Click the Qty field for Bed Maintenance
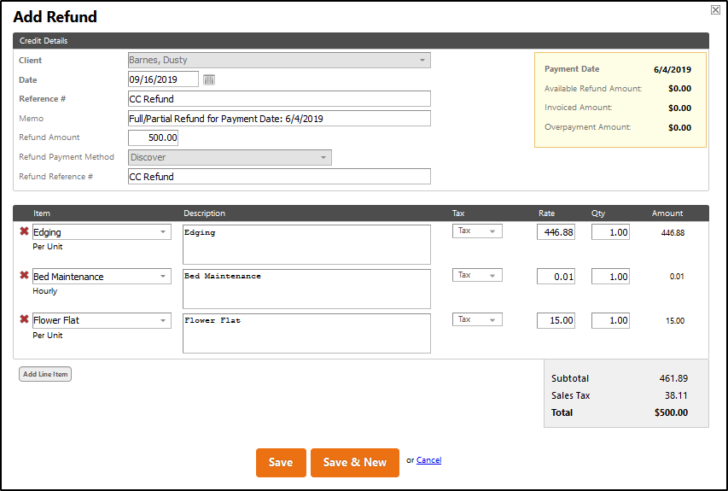This screenshot has width=728, height=491. click(609, 277)
